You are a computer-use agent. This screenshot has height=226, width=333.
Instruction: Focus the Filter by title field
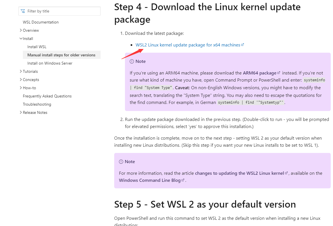(x=59, y=11)
